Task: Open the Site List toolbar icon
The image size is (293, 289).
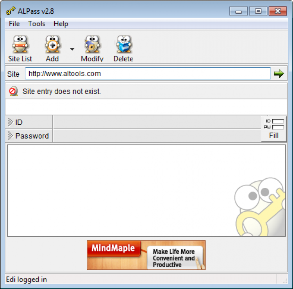Action: click(x=20, y=45)
